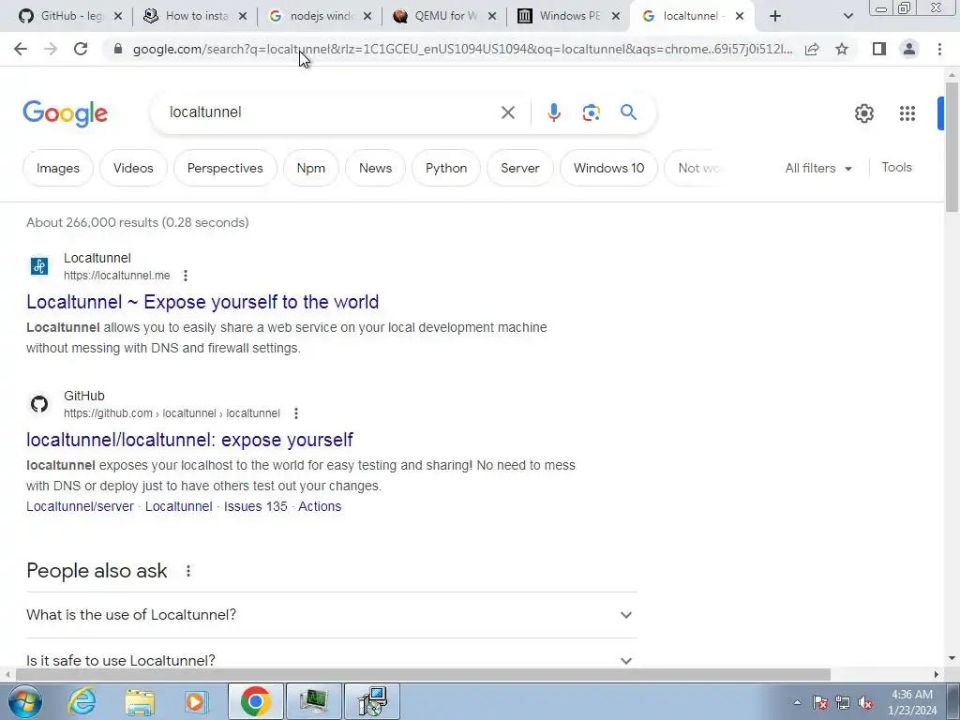The image size is (960, 720).
Task: Close the localtunnel tab
Action: (x=740, y=16)
